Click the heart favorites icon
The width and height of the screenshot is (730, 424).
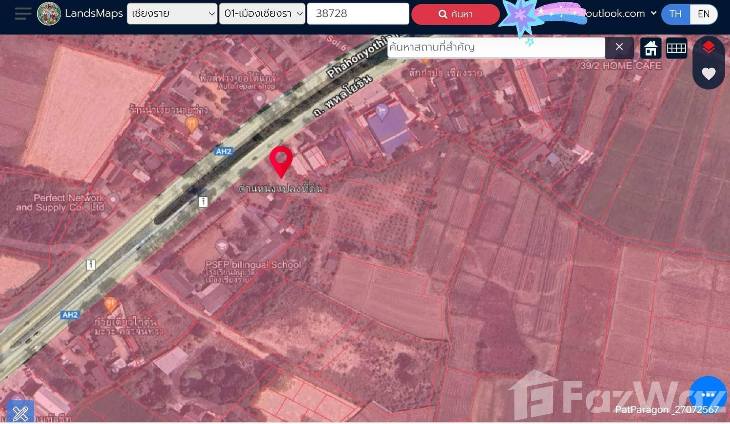pyautogui.click(x=708, y=74)
